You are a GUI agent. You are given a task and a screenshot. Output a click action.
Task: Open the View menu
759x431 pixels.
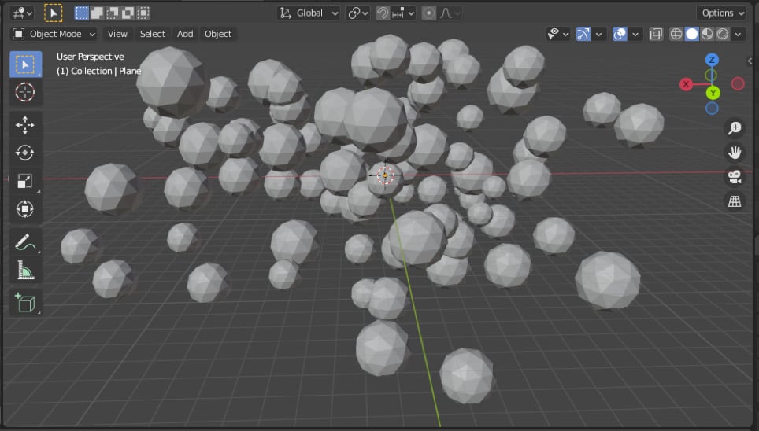point(117,34)
